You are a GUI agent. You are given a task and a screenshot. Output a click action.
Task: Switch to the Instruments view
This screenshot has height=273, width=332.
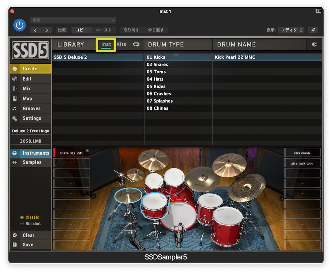(x=31, y=153)
